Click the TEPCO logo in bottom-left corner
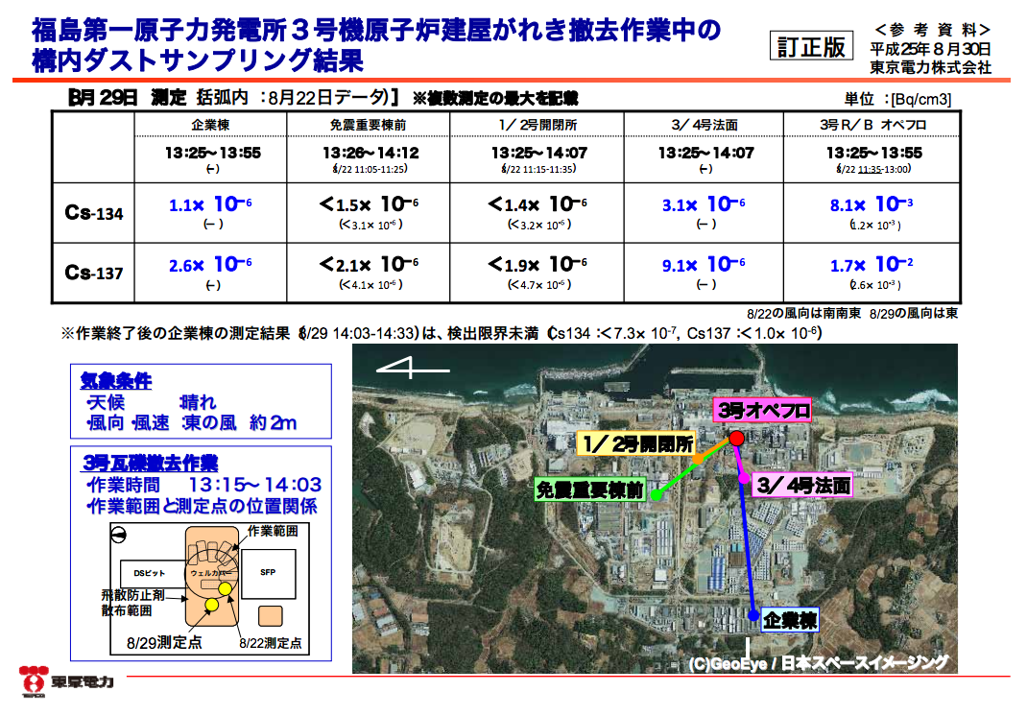Screen dimensions: 1027x716 (65, 681)
